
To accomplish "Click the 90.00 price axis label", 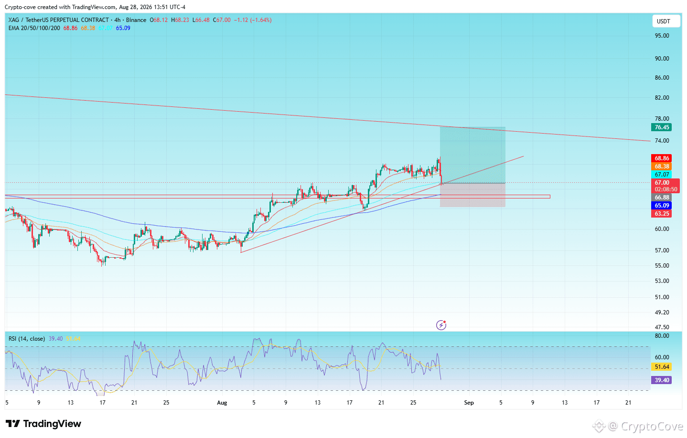I will pos(662,59).
